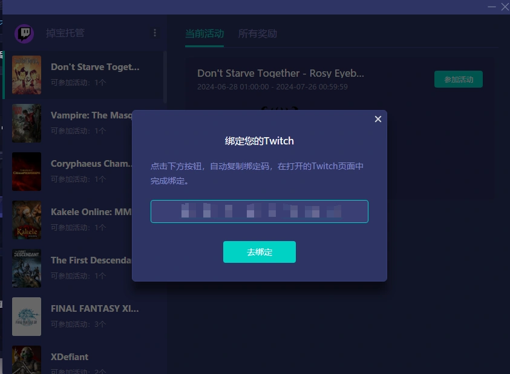The width and height of the screenshot is (510, 374).
Task: Switch to the 当前活动 tab
Action: tap(204, 33)
